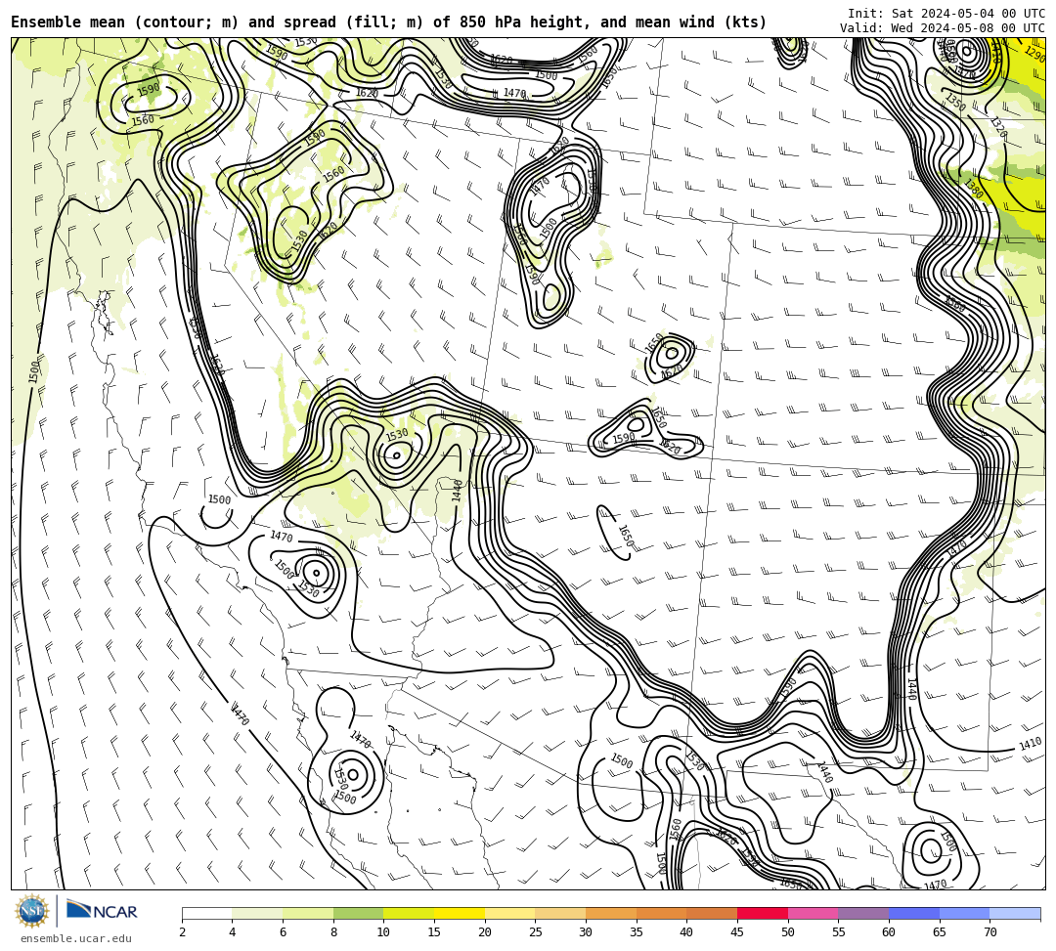Pick the orange 30–35 colorbar segment
The image size is (1056, 951).
(x=611, y=913)
